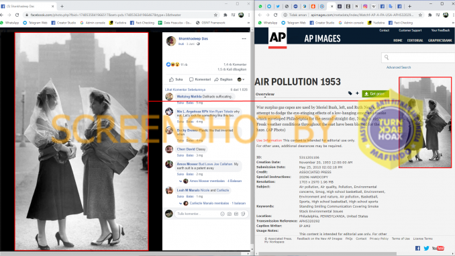The image size is (455, 256).
Task: Open the comment-as profile dropdown
Action: [x=241, y=79]
